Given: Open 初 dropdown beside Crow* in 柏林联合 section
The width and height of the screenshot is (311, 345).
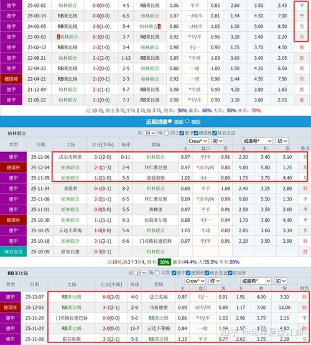Looking at the screenshot, I should tap(217, 141).
